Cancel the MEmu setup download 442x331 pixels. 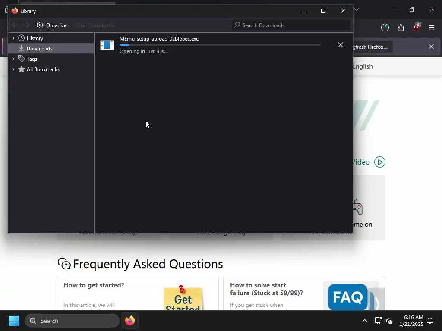pos(341,45)
